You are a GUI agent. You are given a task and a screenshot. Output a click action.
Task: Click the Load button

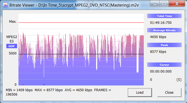[140, 92]
